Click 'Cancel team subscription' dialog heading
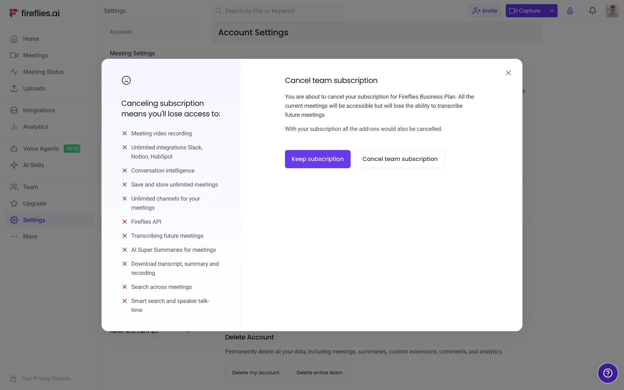The height and width of the screenshot is (390, 624). pyautogui.click(x=331, y=80)
